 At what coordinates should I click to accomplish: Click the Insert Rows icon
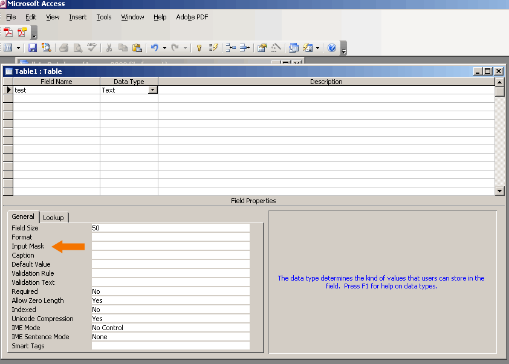pyautogui.click(x=230, y=48)
